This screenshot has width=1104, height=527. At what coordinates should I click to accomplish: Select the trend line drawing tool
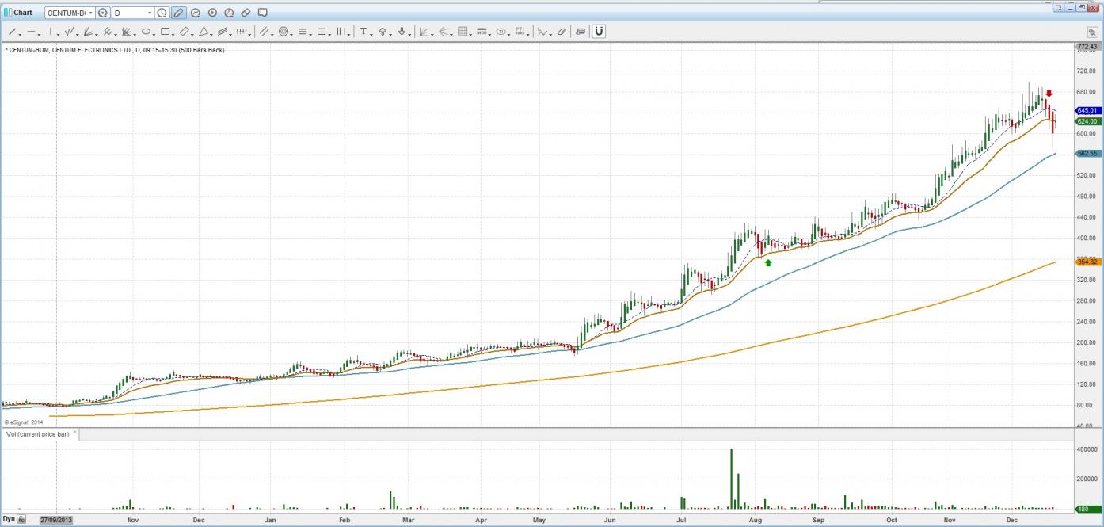pyautogui.click(x=12, y=32)
